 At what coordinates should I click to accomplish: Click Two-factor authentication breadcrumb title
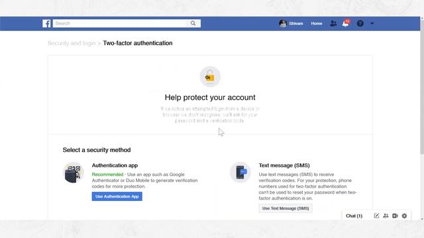pyautogui.click(x=138, y=43)
